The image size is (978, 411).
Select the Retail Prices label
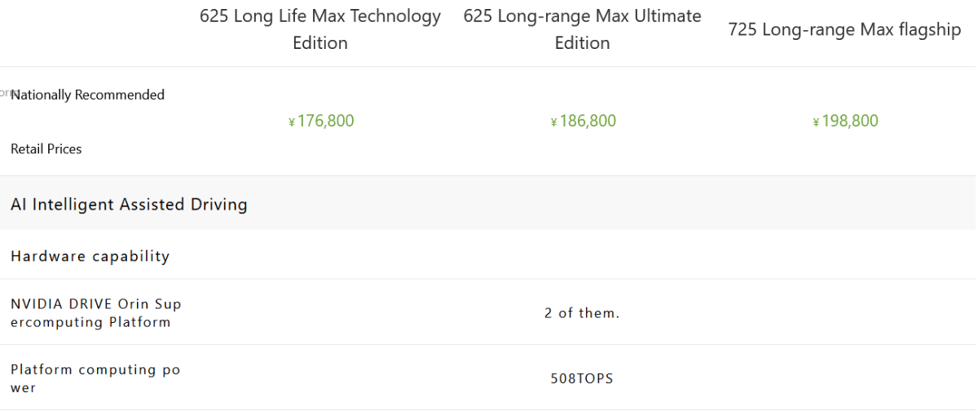point(46,148)
